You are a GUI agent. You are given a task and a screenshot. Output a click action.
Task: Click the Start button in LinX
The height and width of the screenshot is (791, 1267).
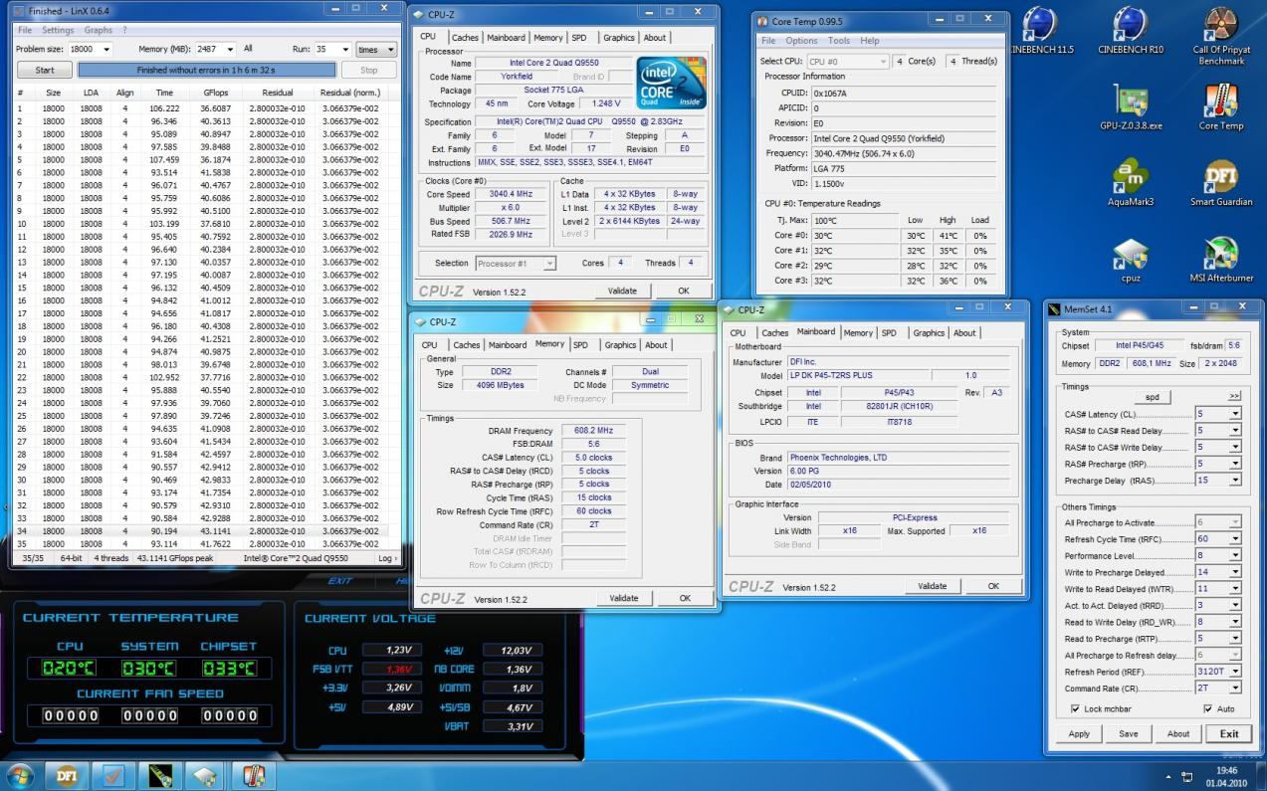point(45,71)
